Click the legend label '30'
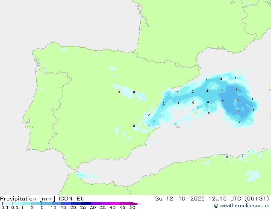 coord(93,207)
